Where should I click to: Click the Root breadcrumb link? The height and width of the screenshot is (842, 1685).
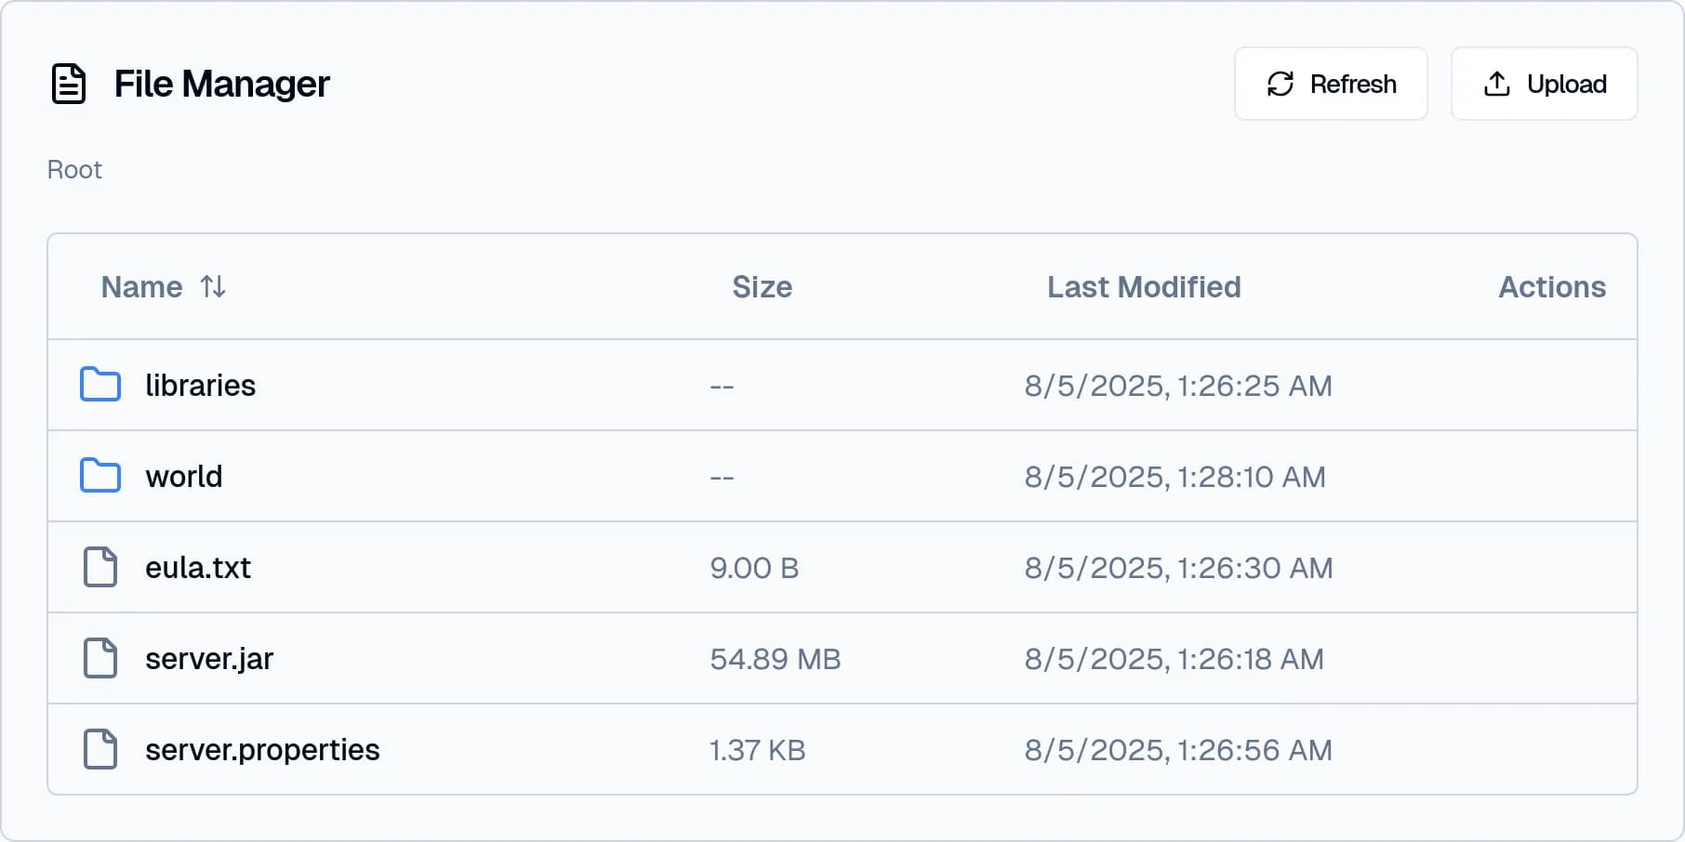point(74,169)
